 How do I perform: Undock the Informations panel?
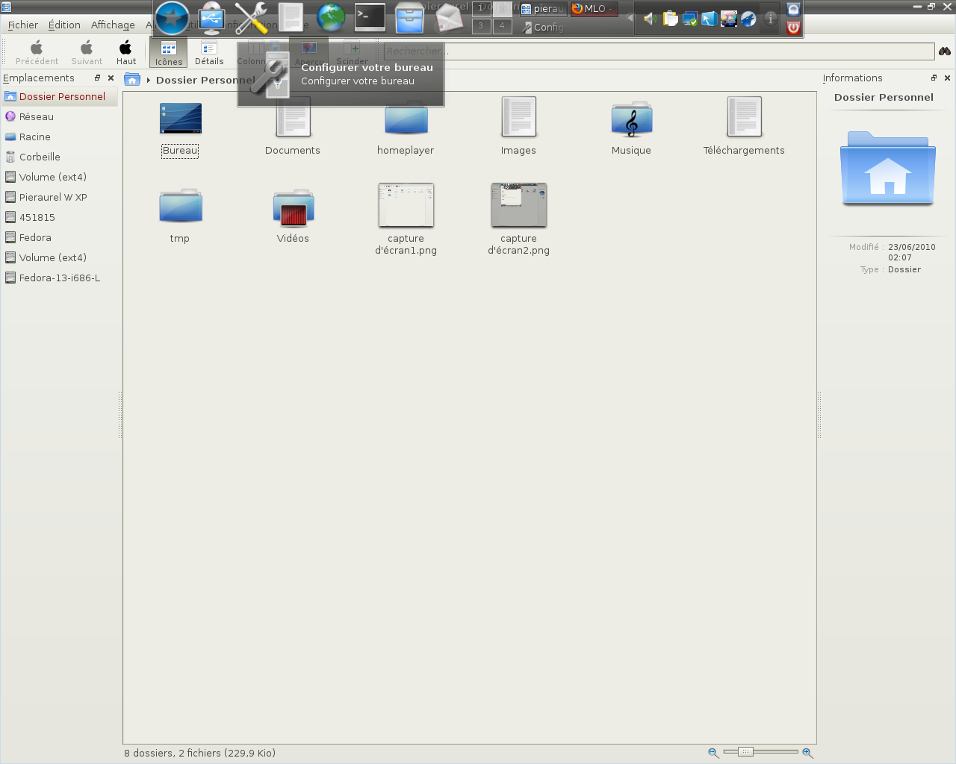tap(934, 78)
